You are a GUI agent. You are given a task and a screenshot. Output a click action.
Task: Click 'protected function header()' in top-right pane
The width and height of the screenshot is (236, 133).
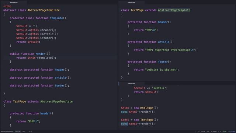[149, 22]
